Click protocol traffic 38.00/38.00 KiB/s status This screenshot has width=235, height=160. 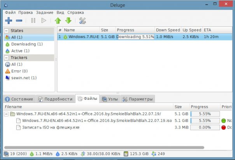click(100, 154)
